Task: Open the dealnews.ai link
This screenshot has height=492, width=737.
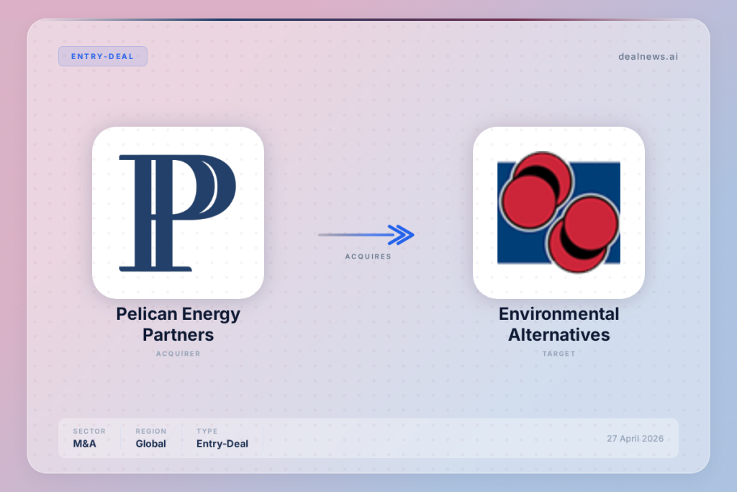Action: (647, 56)
